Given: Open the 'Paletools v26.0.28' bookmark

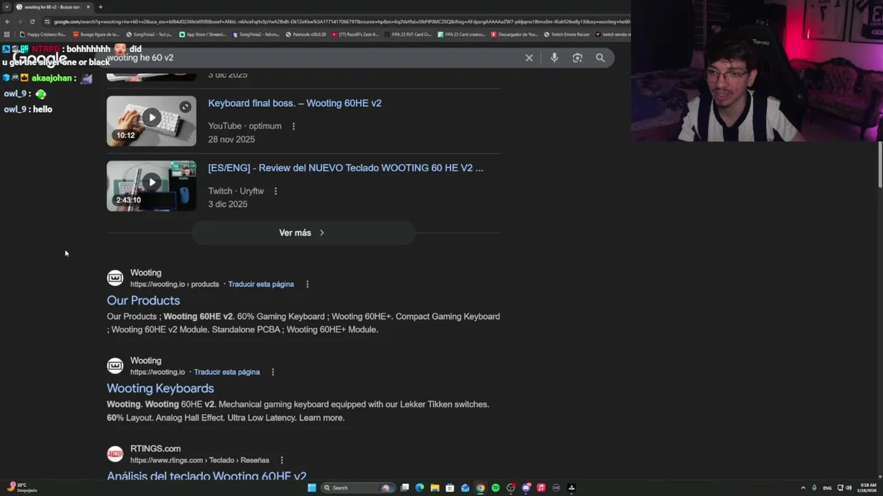Looking at the screenshot, I should (x=306, y=34).
